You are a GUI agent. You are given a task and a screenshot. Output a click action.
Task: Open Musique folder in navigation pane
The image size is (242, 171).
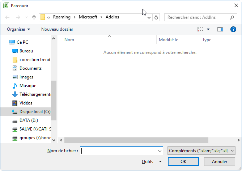click(27, 86)
